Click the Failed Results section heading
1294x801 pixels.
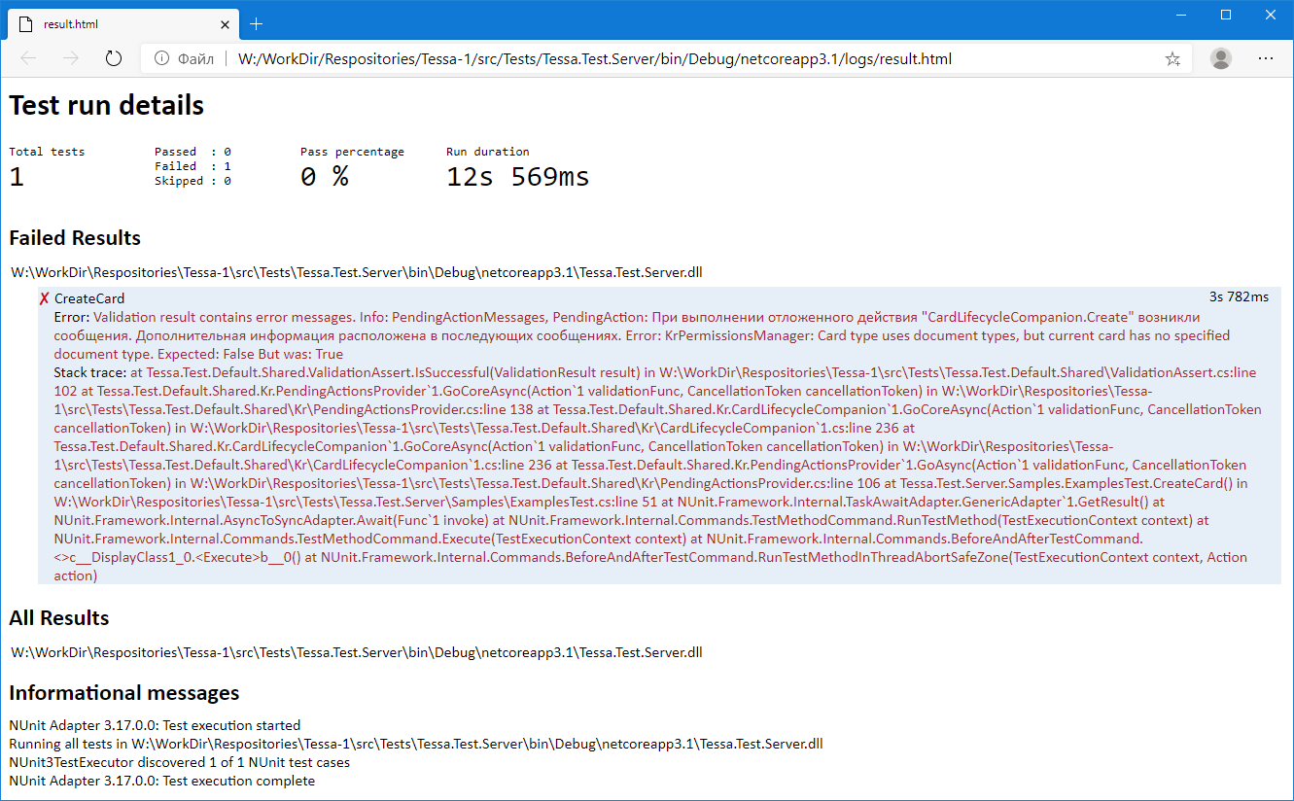tap(75, 238)
